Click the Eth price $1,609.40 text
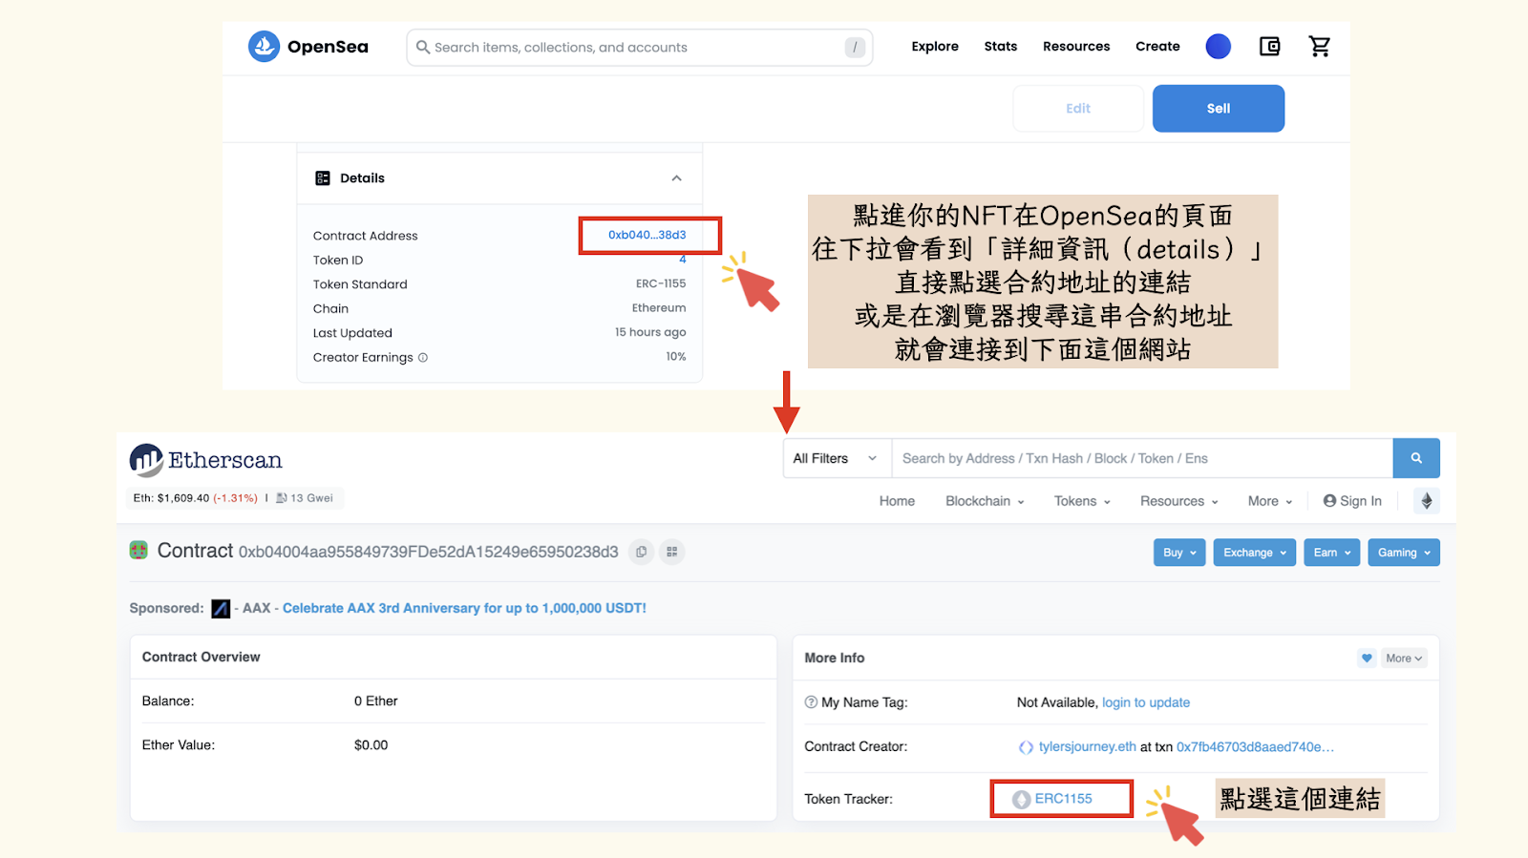 (x=172, y=498)
